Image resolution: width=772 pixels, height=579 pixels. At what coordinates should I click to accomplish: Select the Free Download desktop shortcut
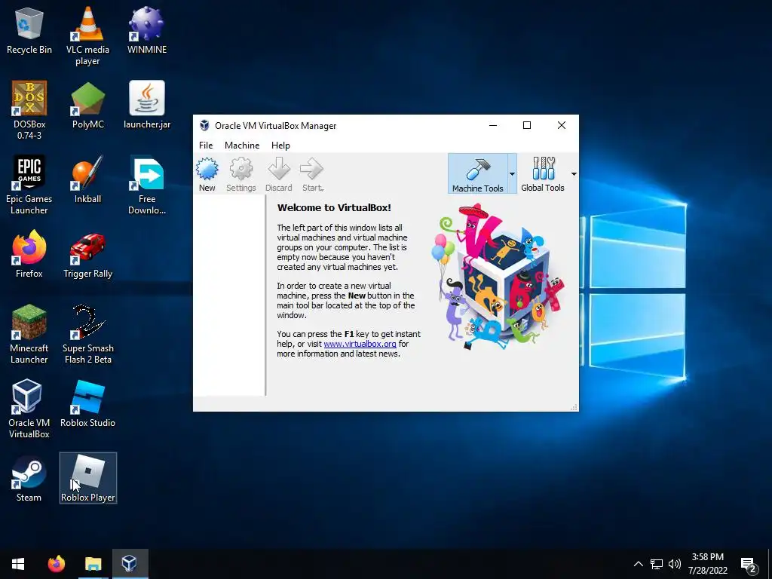pos(147,185)
